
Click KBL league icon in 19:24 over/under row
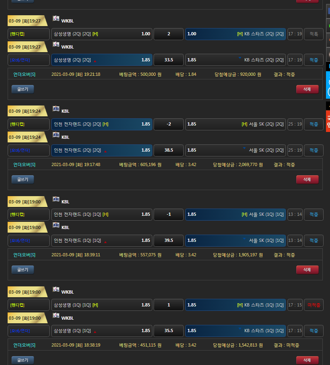56,135
